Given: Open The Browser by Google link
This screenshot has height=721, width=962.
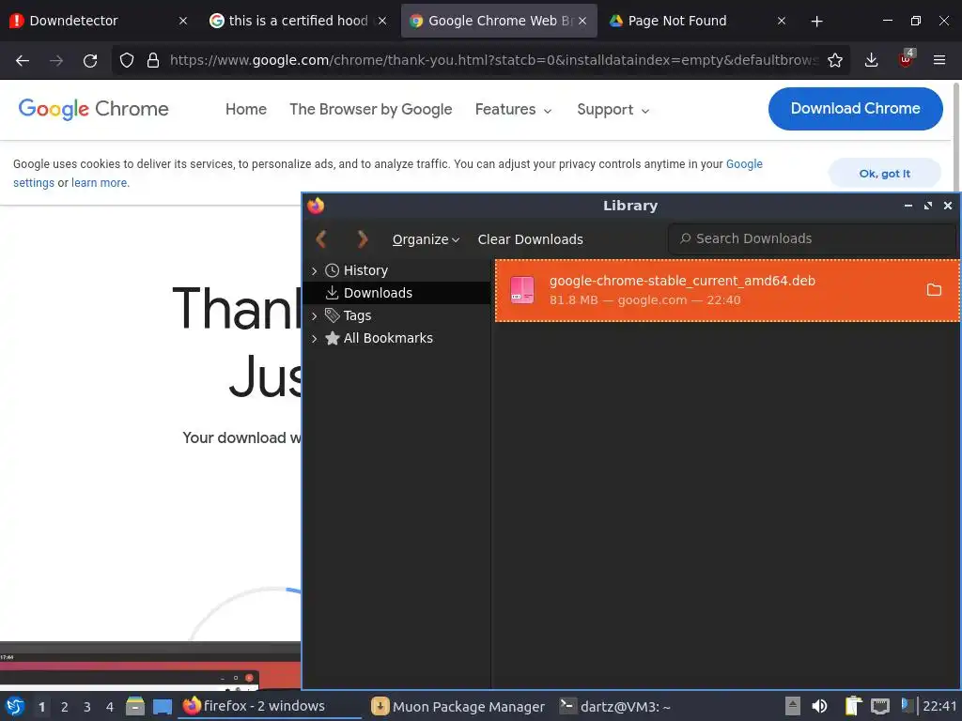Looking at the screenshot, I should (x=370, y=109).
